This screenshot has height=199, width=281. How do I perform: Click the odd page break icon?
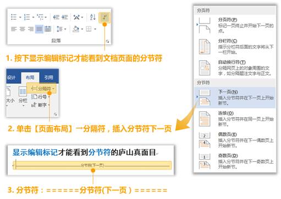pyautogui.click(x=205, y=162)
